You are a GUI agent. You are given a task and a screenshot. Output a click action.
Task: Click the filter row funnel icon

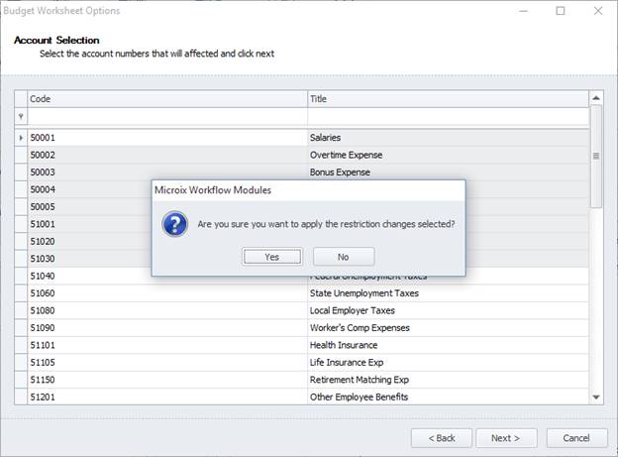tap(21, 117)
